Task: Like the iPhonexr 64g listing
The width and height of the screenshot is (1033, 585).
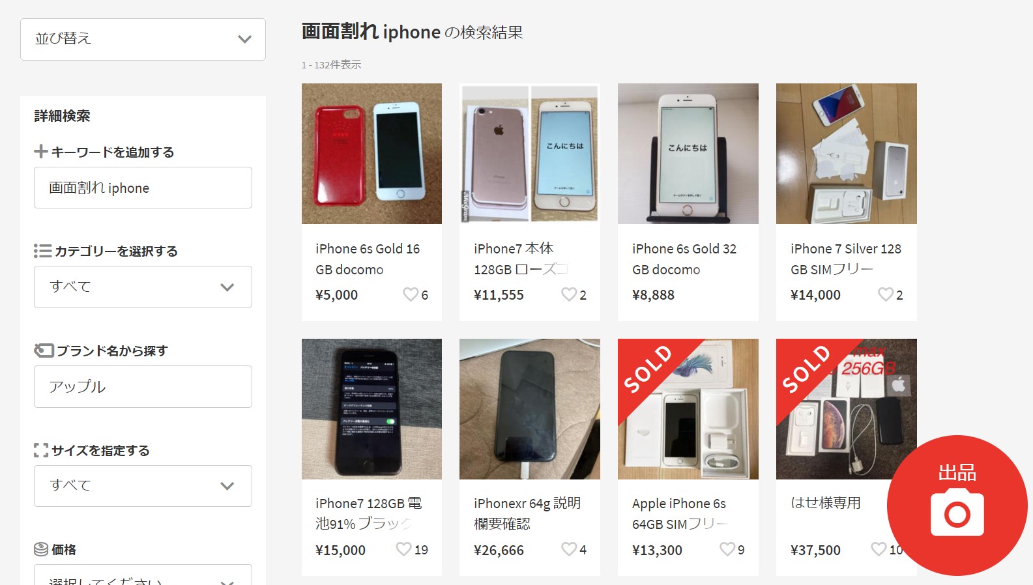Action: tap(569, 549)
